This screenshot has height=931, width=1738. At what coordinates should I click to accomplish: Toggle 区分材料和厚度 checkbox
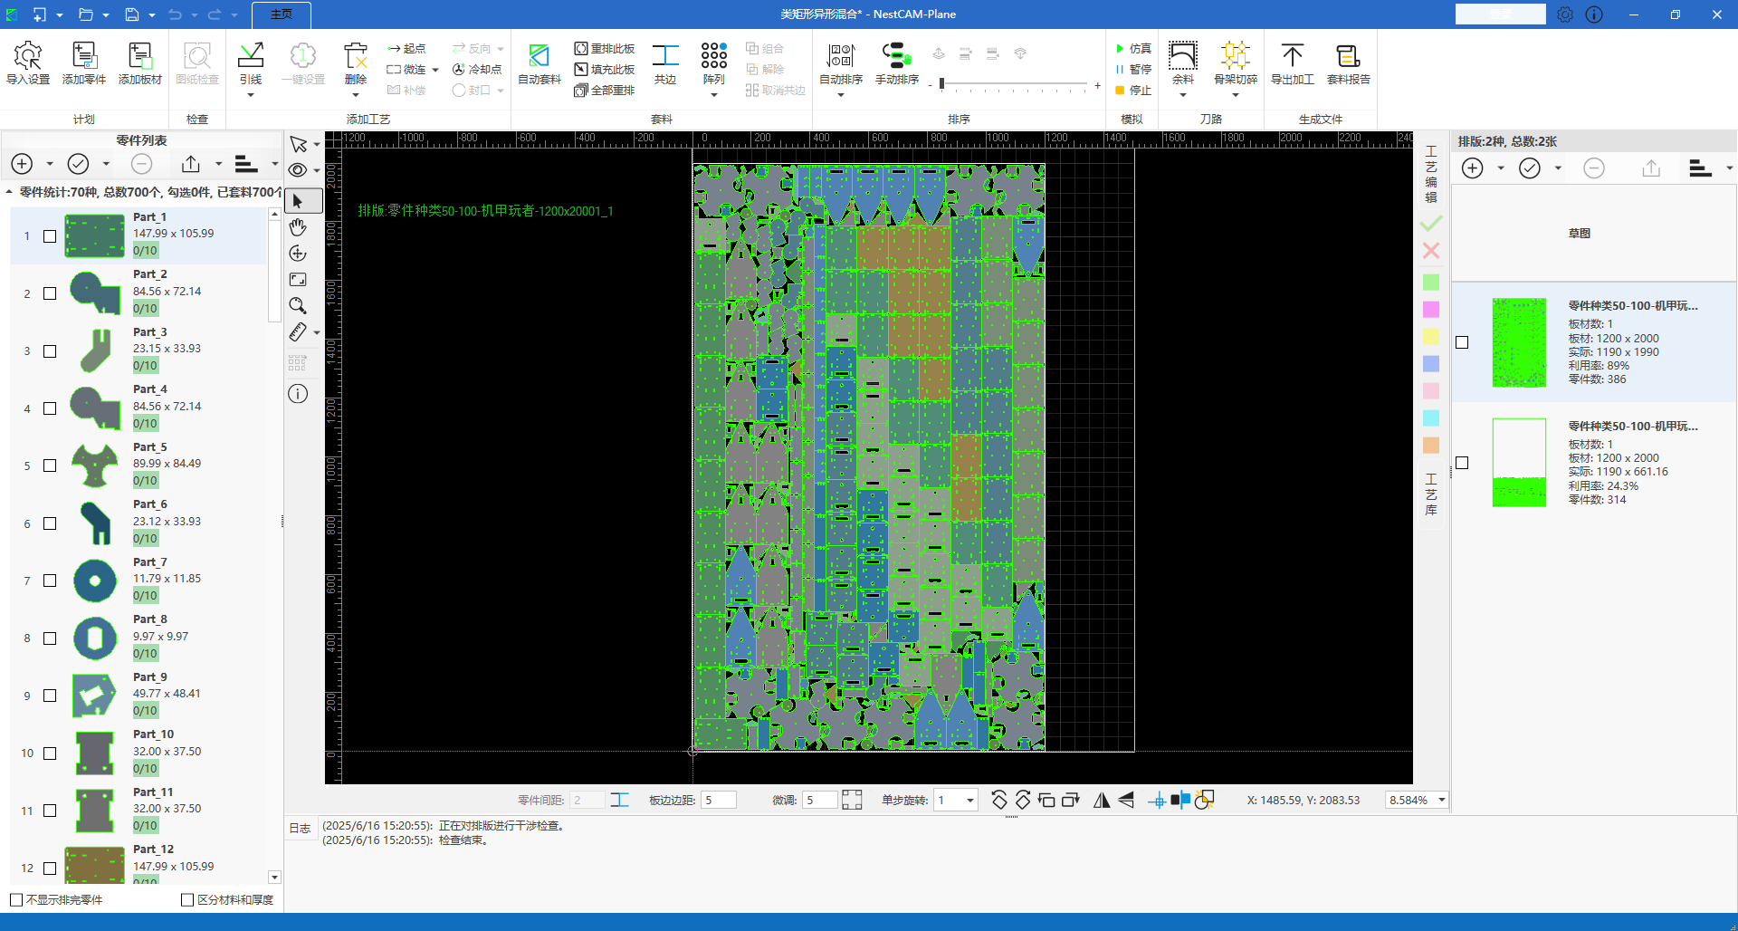click(x=187, y=900)
